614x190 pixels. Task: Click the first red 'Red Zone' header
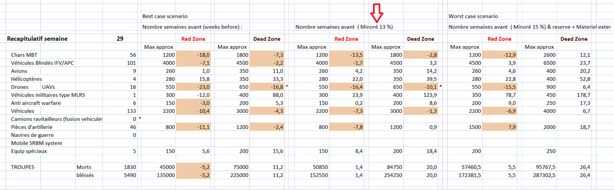tap(193, 39)
